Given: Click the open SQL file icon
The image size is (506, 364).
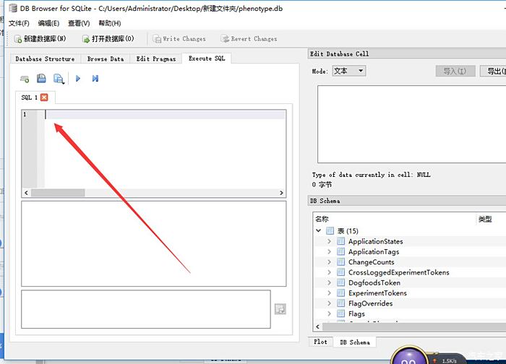Looking at the screenshot, I should (41, 78).
